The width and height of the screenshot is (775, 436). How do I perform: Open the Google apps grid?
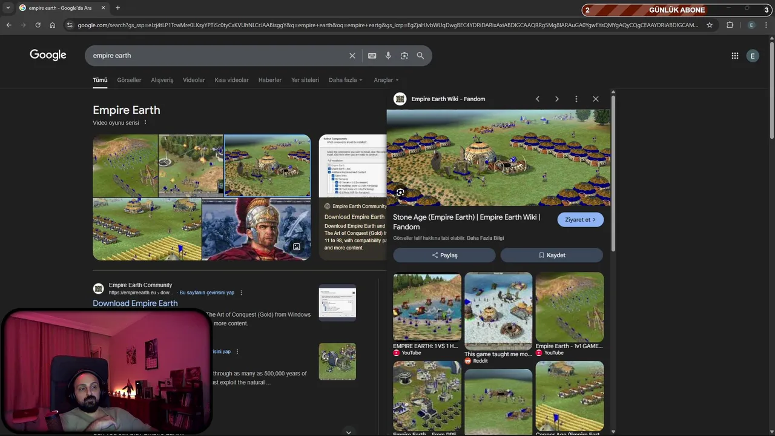(x=735, y=56)
